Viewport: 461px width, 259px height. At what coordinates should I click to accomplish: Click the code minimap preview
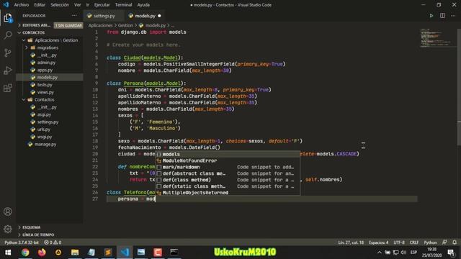coord(437,37)
